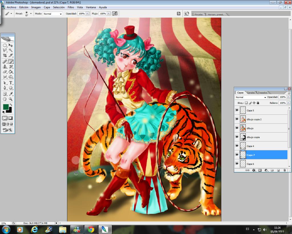Open the Opacidad slider arrow in options bar
The image size is (292, 234).
pos(87,14)
